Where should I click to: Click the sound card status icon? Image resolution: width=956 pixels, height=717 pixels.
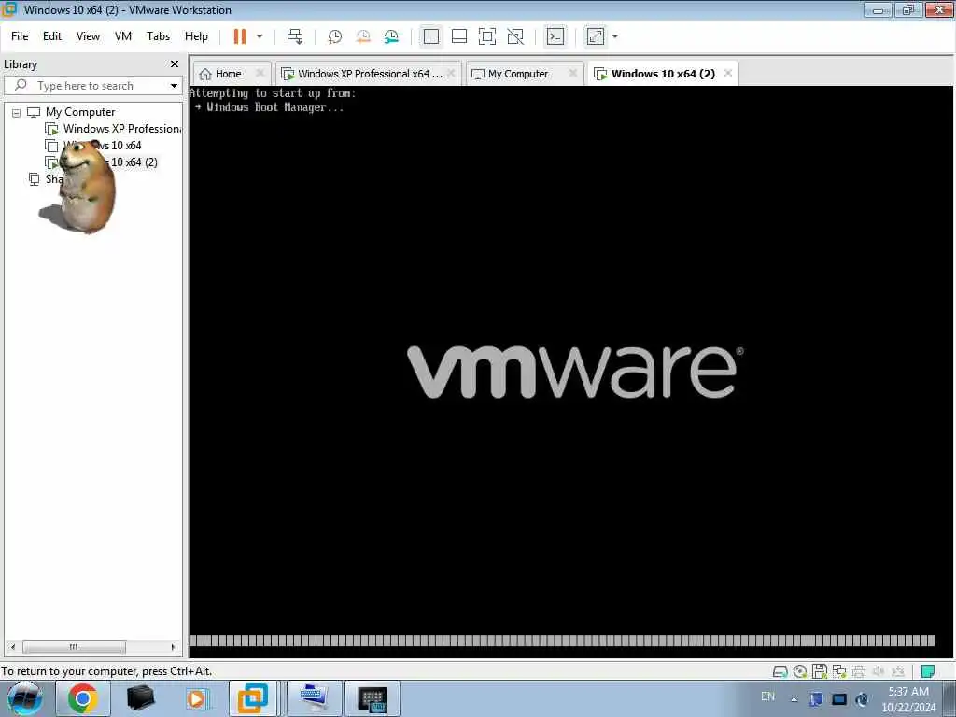pos(879,672)
